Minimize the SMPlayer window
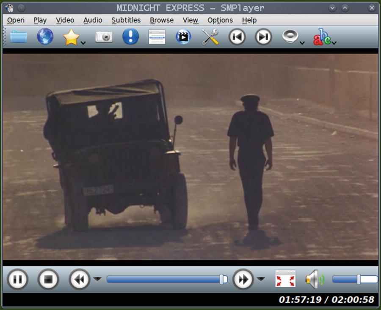 (x=332, y=8)
